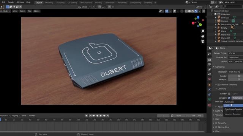Enable the Simplify checkbox
Screen dimensions: 243x136
216,123
